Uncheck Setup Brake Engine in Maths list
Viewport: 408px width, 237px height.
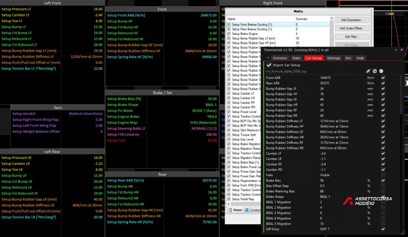click(x=229, y=34)
